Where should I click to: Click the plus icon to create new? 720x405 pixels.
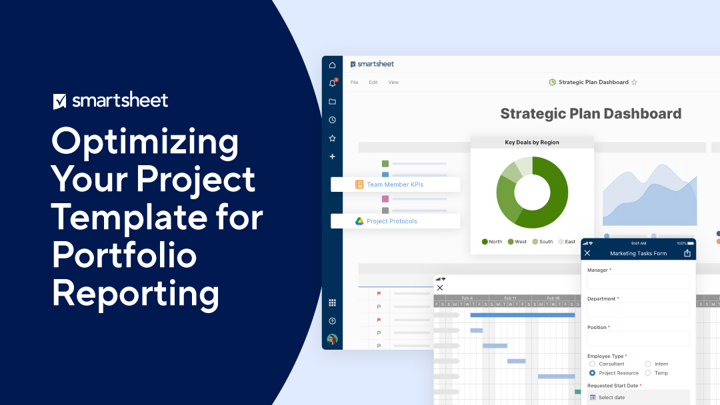(332, 157)
